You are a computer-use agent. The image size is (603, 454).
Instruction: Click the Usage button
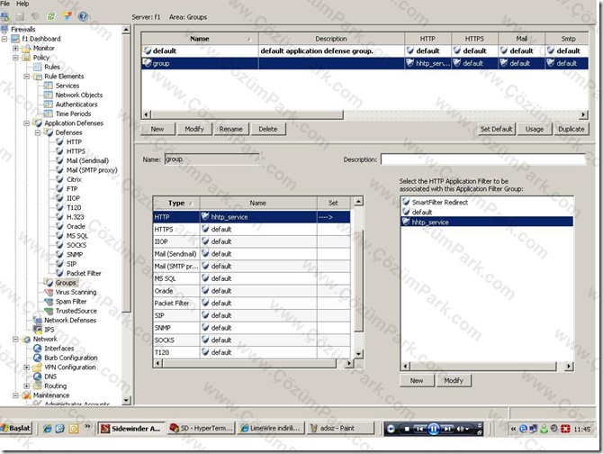(535, 130)
